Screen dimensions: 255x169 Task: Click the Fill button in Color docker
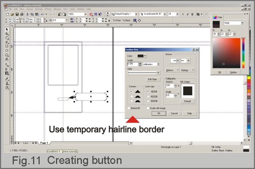[x=219, y=72]
